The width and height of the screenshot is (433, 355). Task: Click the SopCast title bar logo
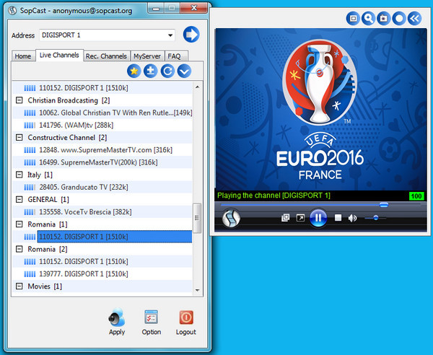(x=12, y=11)
